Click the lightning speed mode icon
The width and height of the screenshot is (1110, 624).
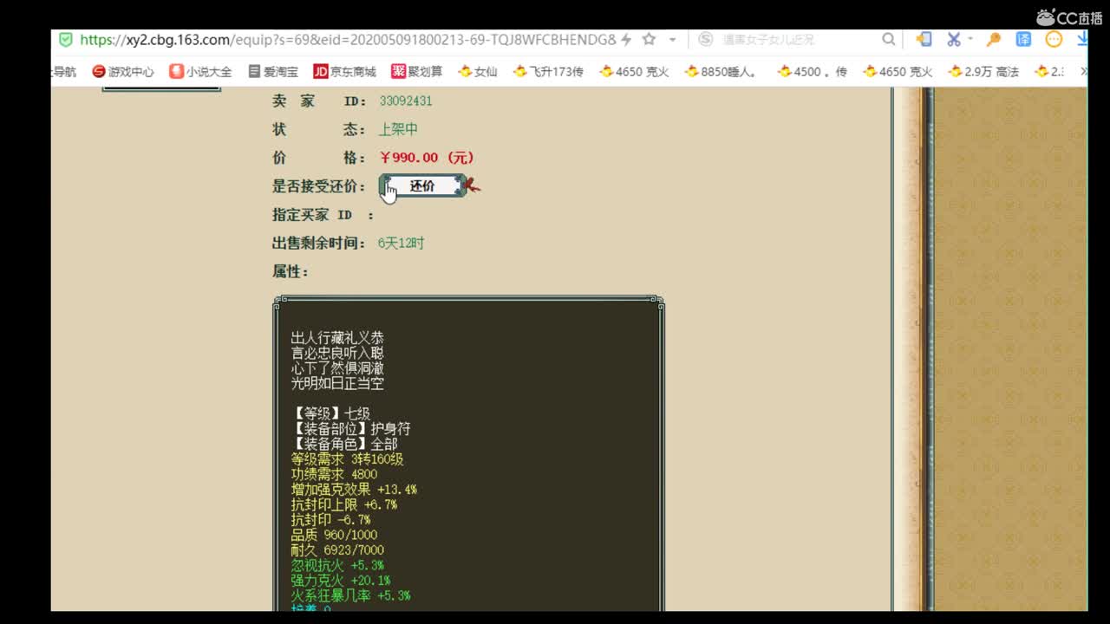click(x=626, y=39)
